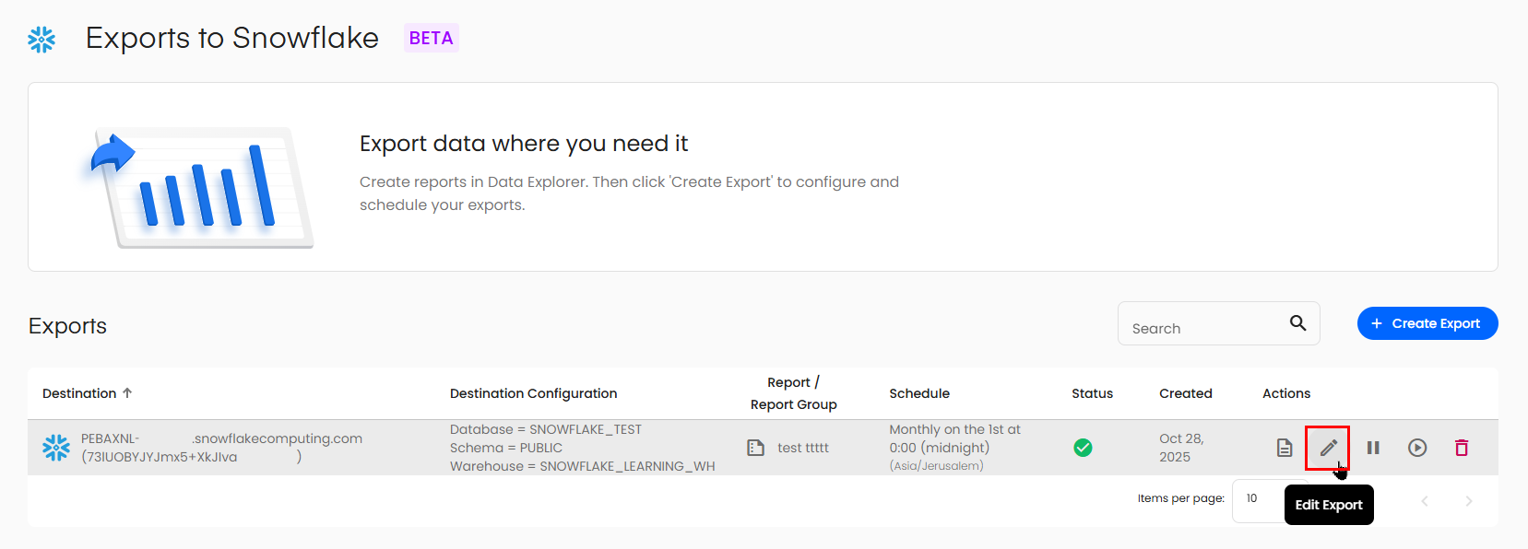Click the report icon next to test ttttt

click(755, 448)
